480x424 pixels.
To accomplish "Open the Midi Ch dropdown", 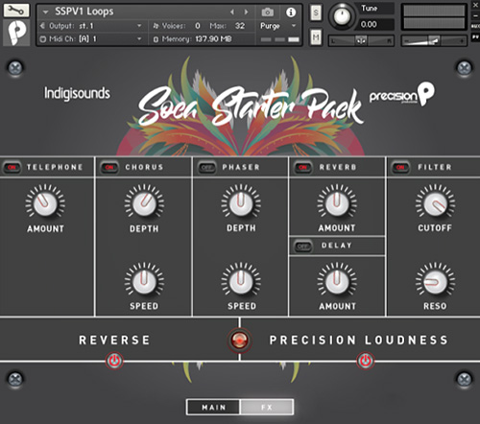I will click(x=139, y=39).
